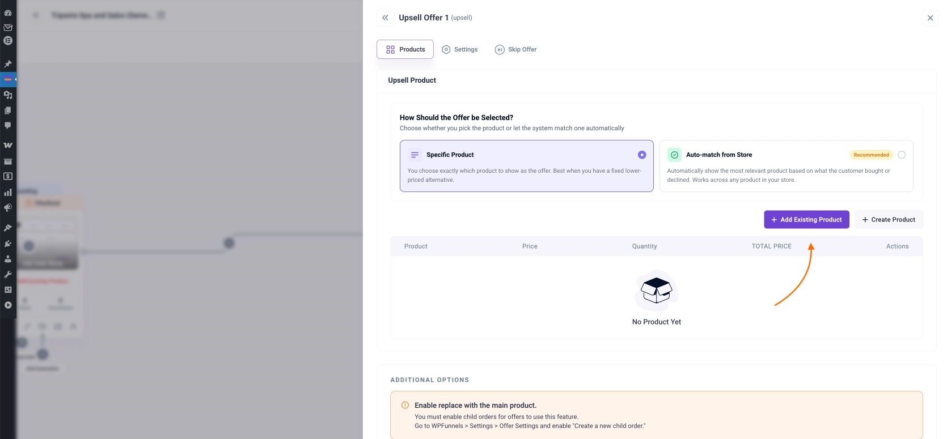Screen dimensions: 947x439
Task: Click the Upsell Product section heading
Action: point(412,80)
